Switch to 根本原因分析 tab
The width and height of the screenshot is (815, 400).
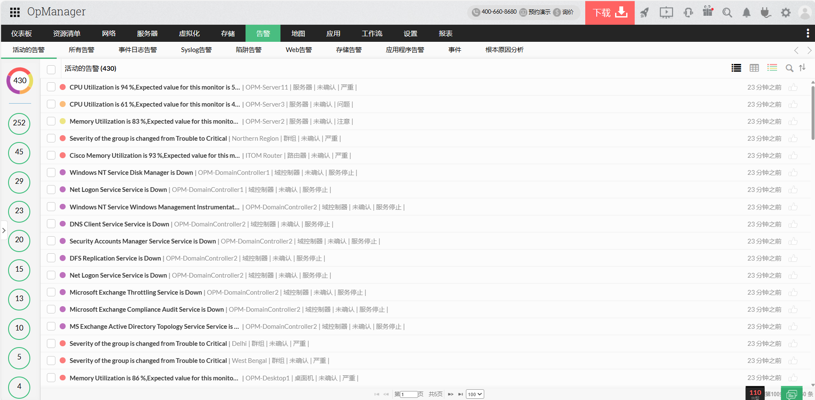pos(504,50)
